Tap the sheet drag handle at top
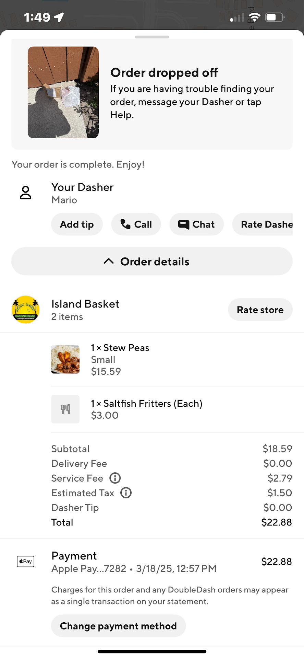The width and height of the screenshot is (304, 659). coord(152,37)
